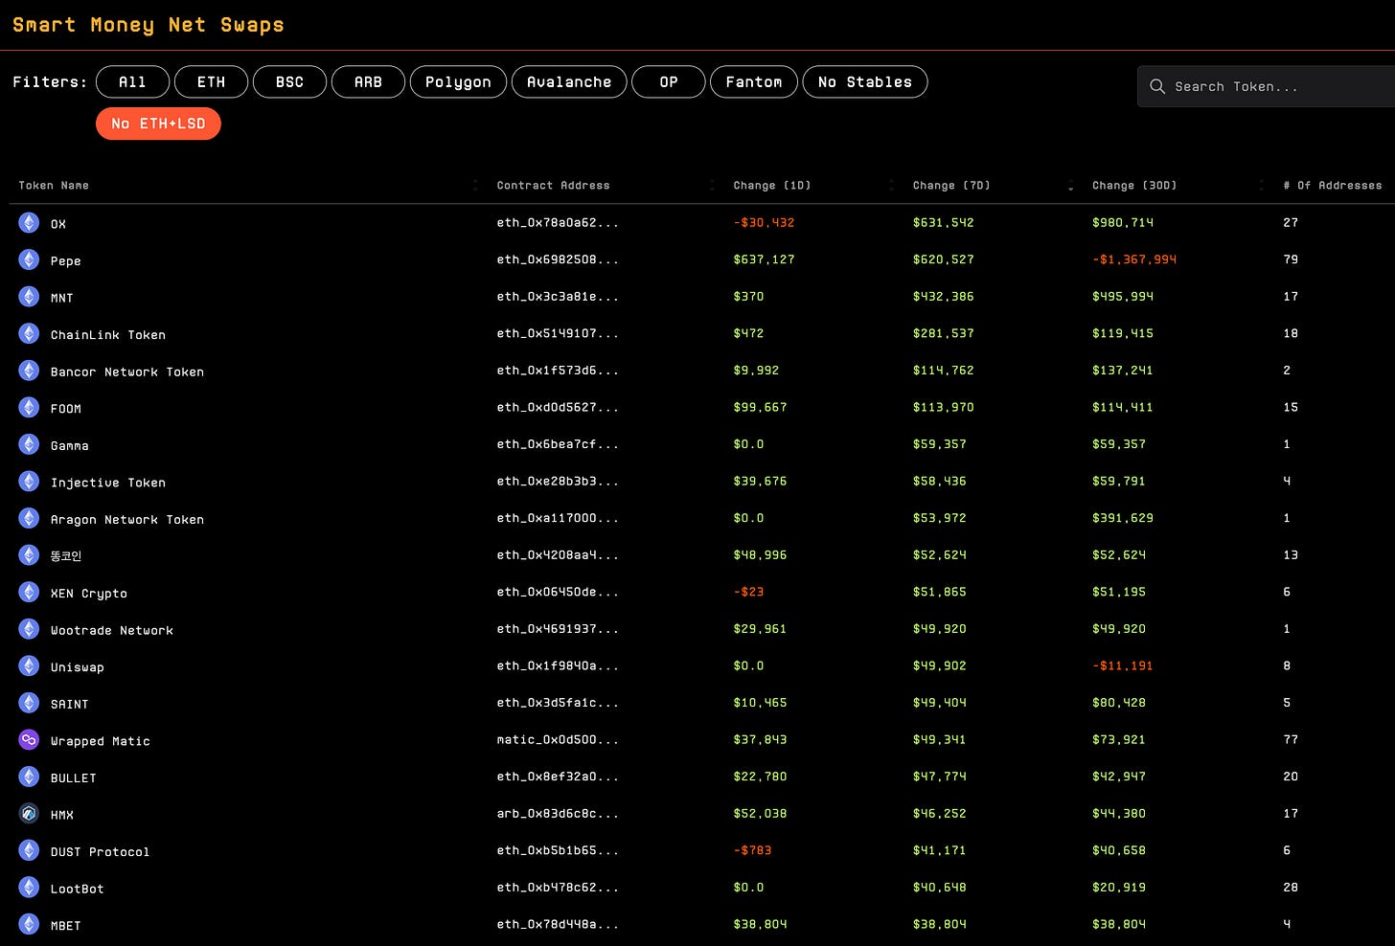Click the icon beside ChainLink Token

pyautogui.click(x=29, y=333)
